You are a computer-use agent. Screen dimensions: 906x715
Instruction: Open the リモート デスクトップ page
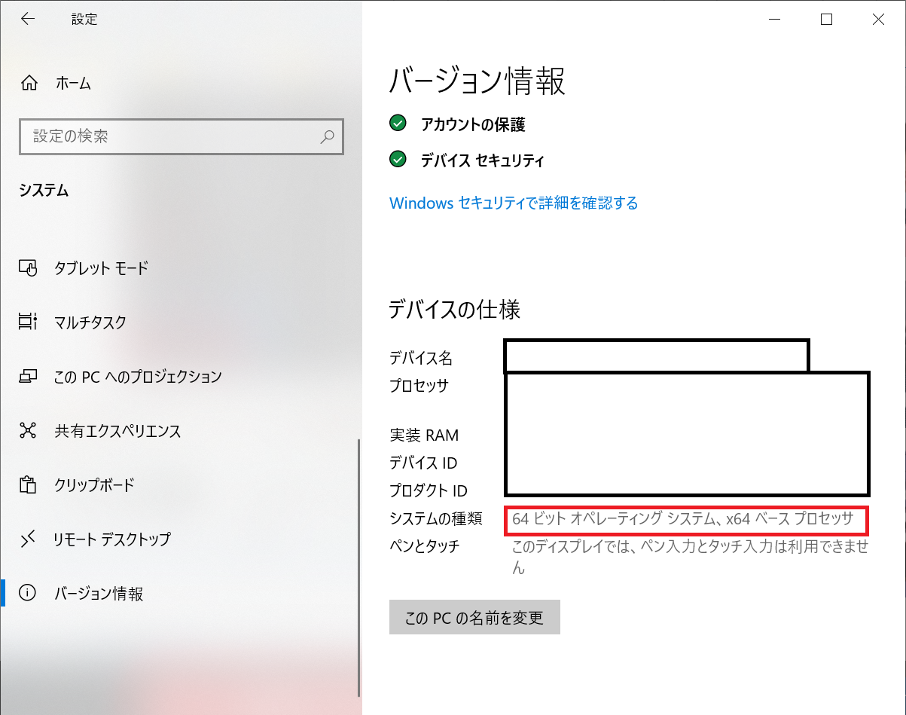tap(111, 539)
